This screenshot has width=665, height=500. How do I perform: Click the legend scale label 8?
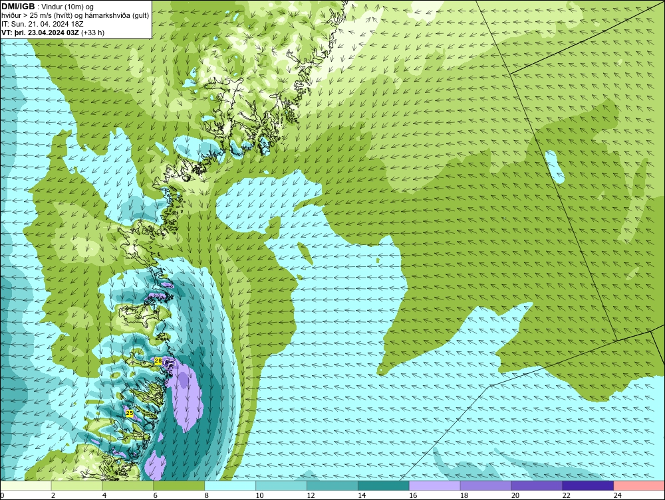(x=207, y=495)
